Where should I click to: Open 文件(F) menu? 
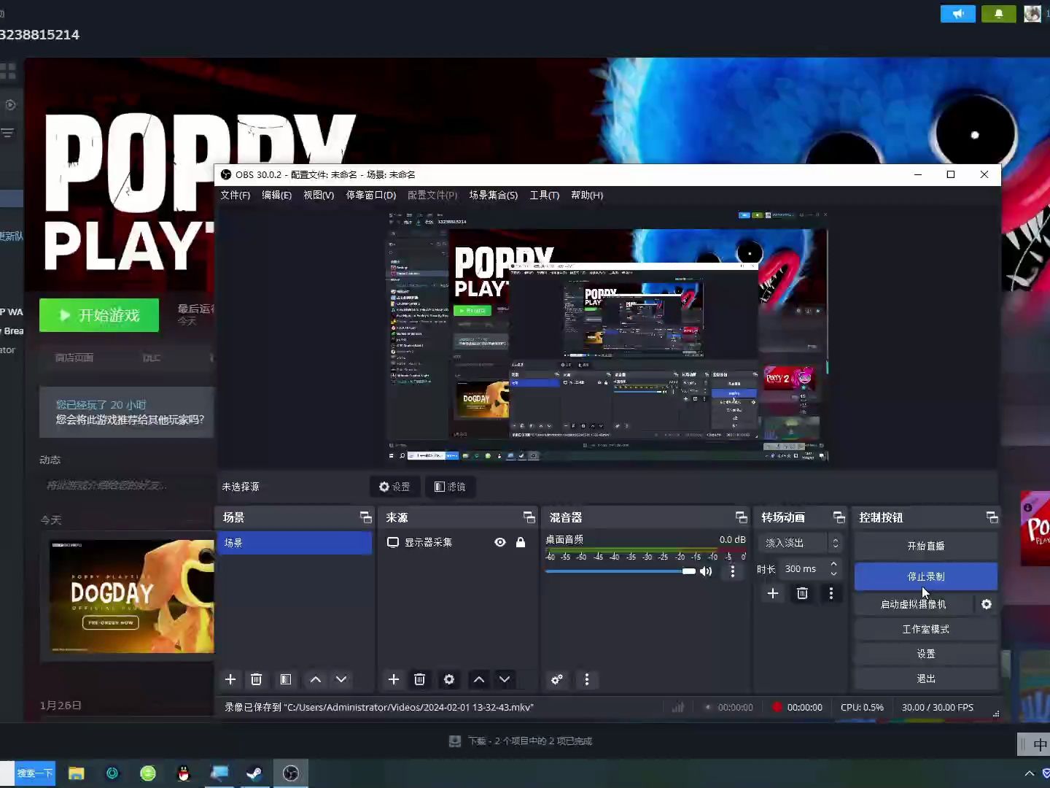235,195
